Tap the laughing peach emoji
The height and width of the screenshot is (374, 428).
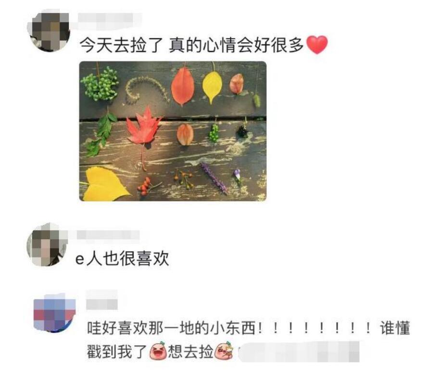coord(158,351)
